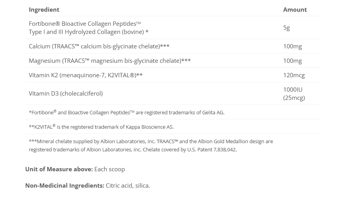
Task: Click the Albion Laboratories mineral chelate footnote
Action: click(x=150, y=145)
